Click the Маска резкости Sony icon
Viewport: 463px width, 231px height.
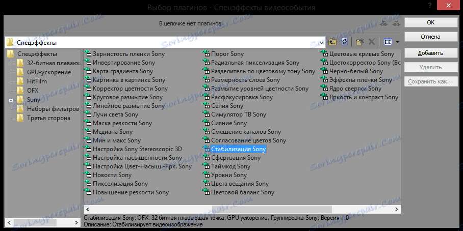[x=87, y=123]
